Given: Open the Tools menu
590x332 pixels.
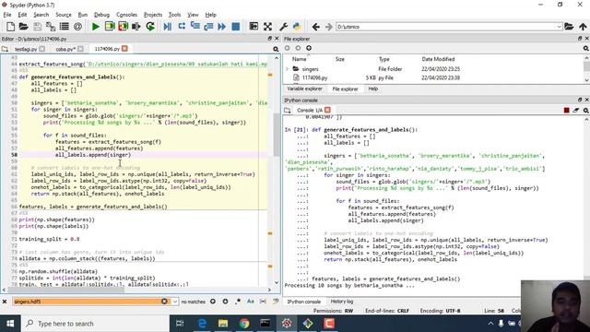Looking at the screenshot, I should [x=174, y=15].
